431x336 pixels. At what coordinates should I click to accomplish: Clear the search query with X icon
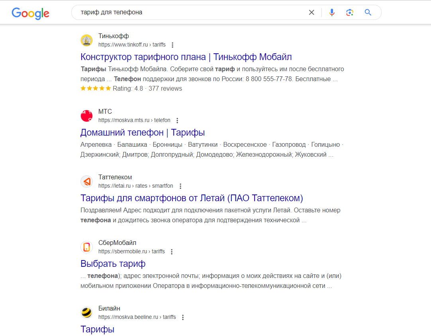pos(311,12)
